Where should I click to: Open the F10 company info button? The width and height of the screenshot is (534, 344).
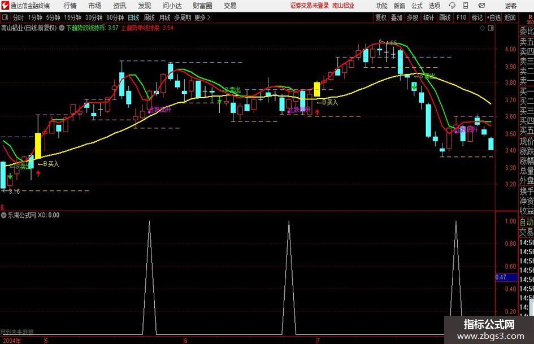pyautogui.click(x=461, y=18)
